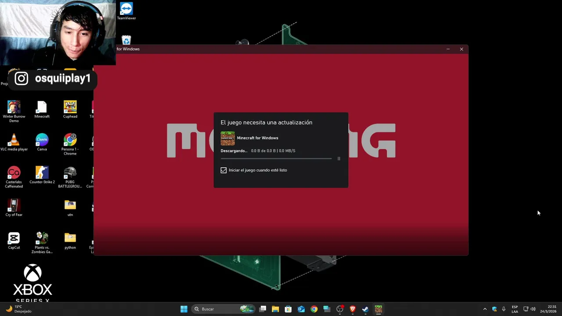Open Cry of Fear desktop shortcut

[x=14, y=208]
